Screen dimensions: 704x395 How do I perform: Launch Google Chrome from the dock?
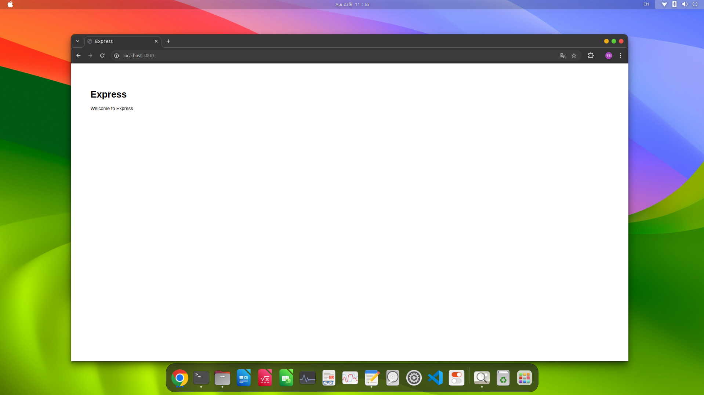[180, 378]
